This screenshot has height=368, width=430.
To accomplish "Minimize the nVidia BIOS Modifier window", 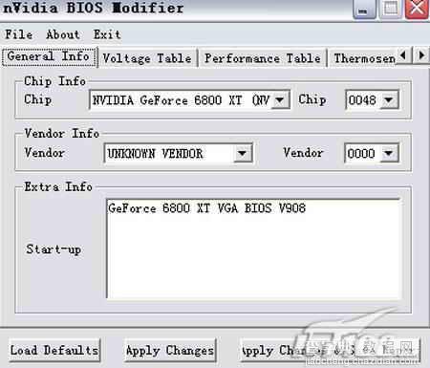I will point(363,9).
